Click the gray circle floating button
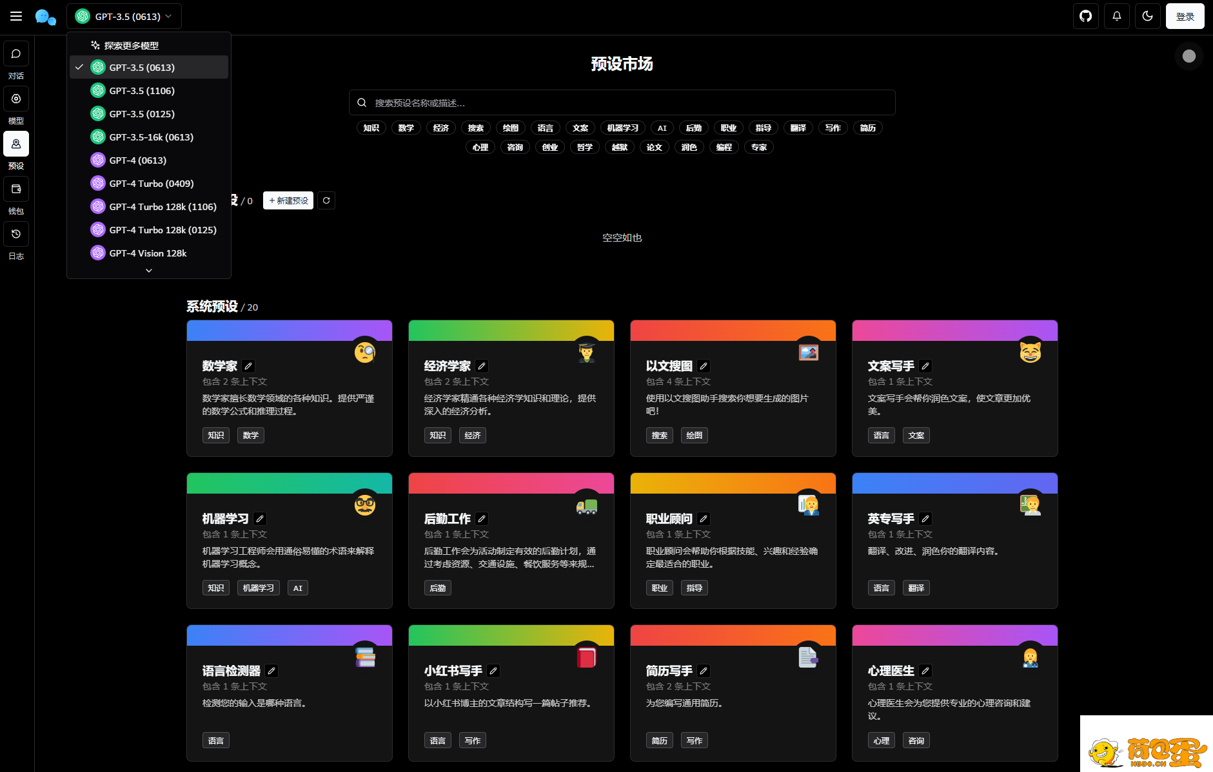This screenshot has height=772, width=1213. [1189, 56]
